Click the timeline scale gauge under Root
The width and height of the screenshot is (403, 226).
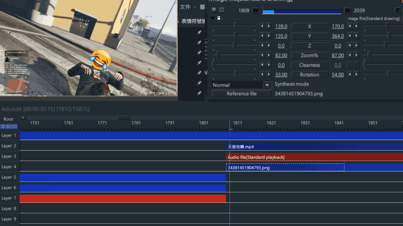point(9,127)
